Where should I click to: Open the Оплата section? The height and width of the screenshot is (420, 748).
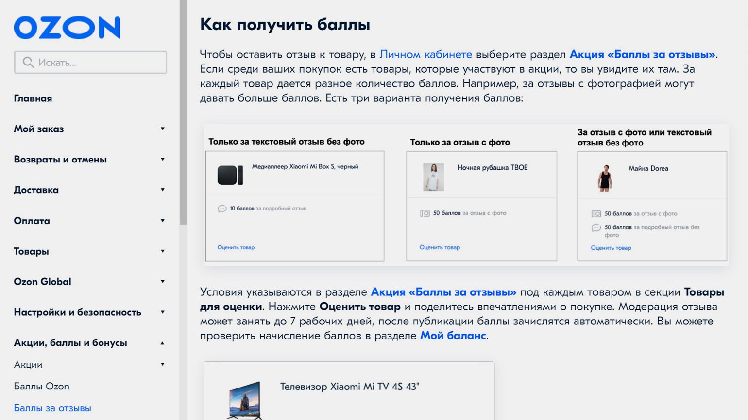pyautogui.click(x=32, y=221)
